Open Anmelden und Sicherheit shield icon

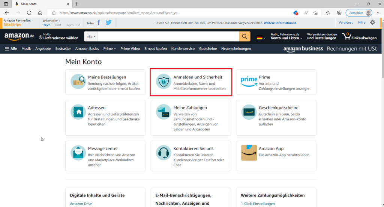(x=163, y=81)
